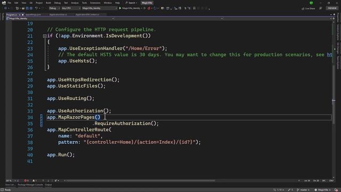Click the Save All toolbar icon

[31, 9]
